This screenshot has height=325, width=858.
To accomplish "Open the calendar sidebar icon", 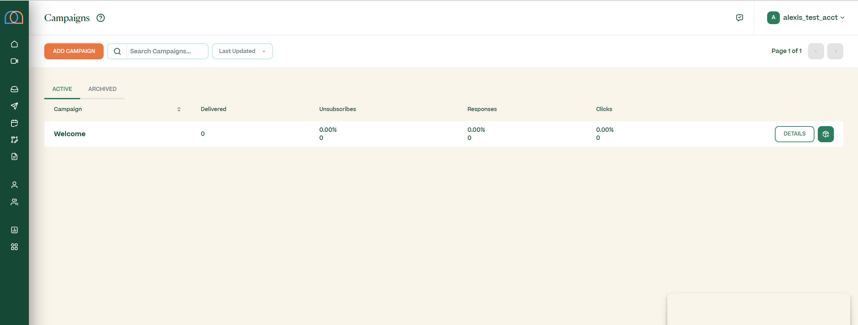I will [x=14, y=123].
